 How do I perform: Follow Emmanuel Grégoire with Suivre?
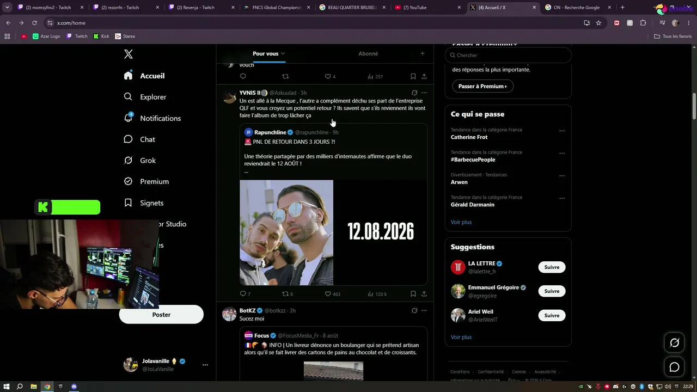tap(552, 291)
